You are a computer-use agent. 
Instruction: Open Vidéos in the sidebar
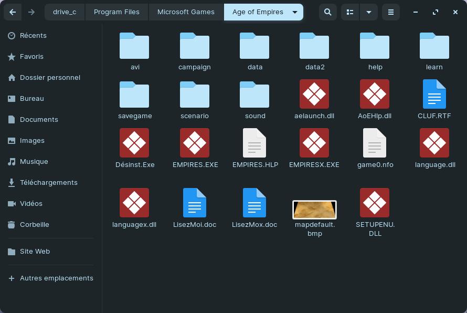coord(51,204)
